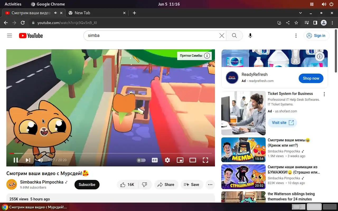The height and width of the screenshot is (211, 338).
Task: Click Shop now on ReadyRefresh ad
Action: 311,78
